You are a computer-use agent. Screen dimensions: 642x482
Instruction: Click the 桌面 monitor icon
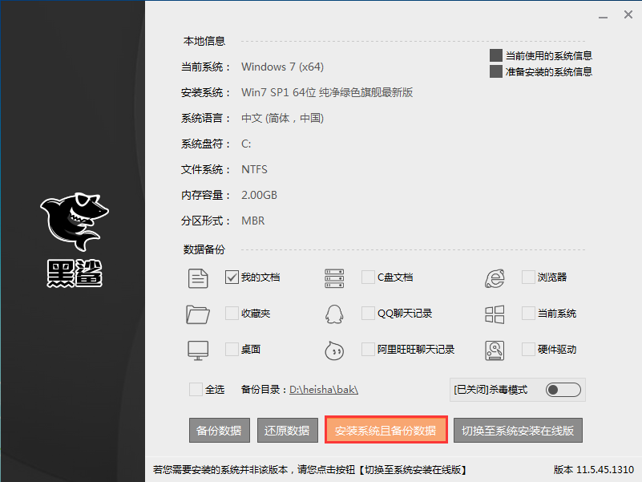pos(196,350)
